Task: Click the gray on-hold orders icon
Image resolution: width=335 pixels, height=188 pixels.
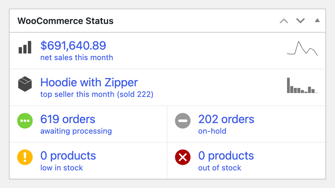Action: click(183, 121)
